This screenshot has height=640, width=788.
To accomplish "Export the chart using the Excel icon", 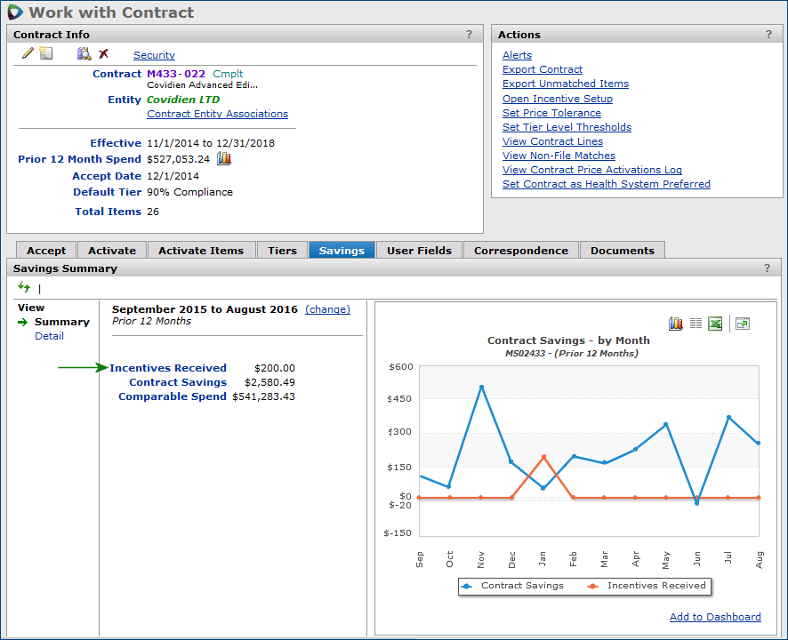I will tap(715, 324).
